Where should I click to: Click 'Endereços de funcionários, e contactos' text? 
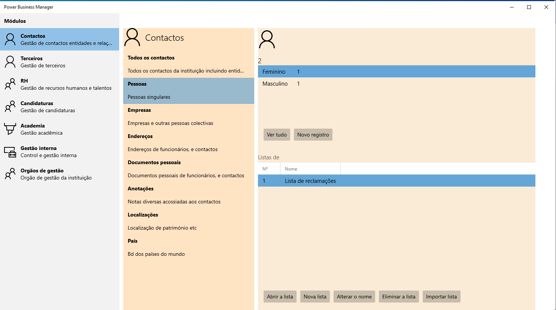pyautogui.click(x=173, y=149)
